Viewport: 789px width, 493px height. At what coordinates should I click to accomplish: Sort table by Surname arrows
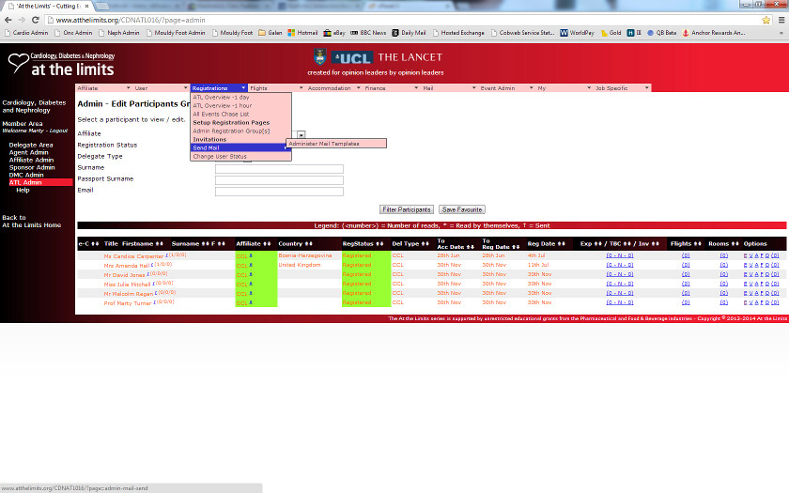click(206, 244)
